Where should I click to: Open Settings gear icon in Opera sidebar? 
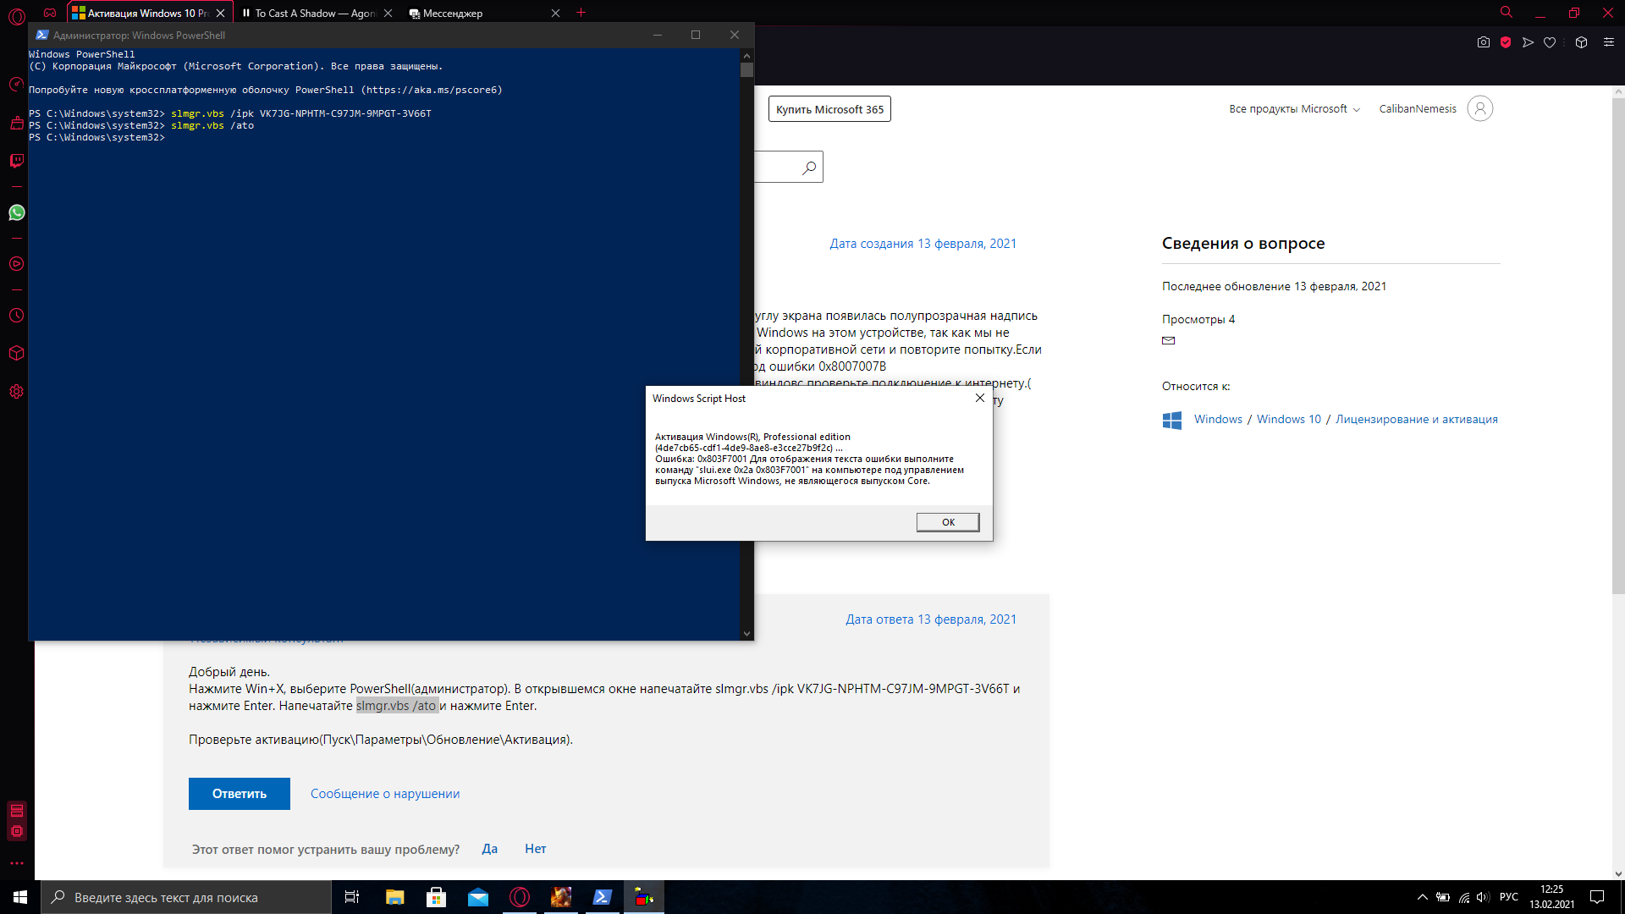coord(16,392)
